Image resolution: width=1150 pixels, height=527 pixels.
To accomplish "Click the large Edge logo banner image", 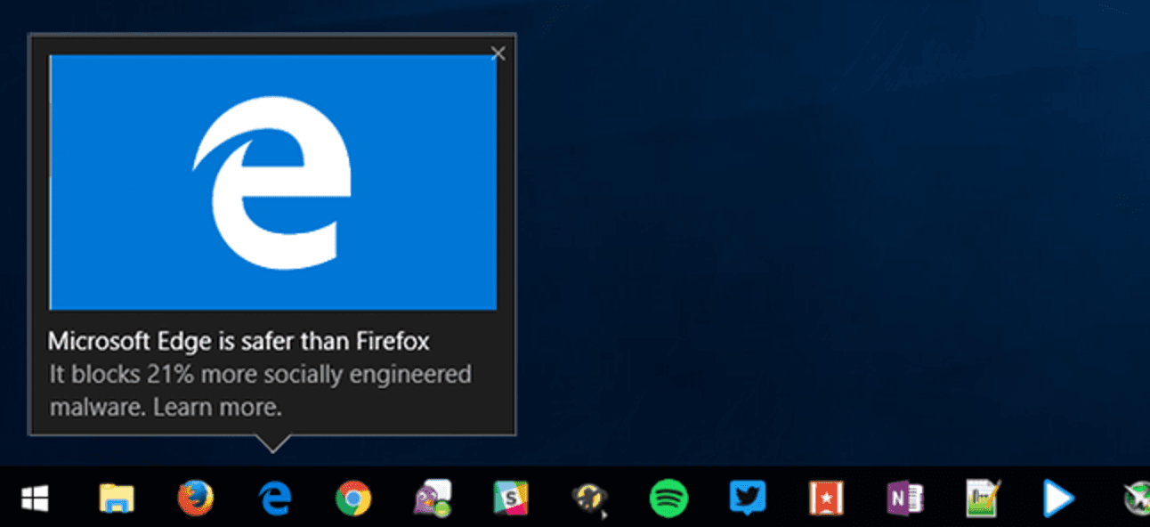I will click(272, 182).
